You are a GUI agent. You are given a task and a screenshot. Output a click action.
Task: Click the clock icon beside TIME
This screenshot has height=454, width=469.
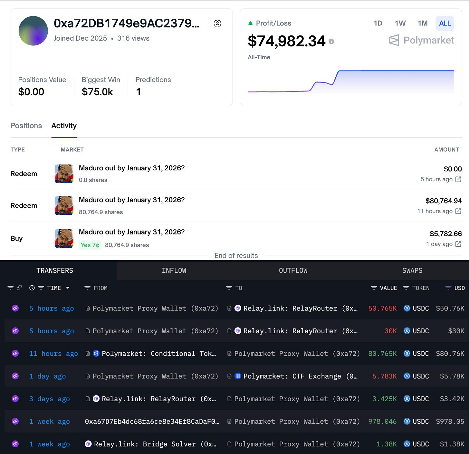[x=32, y=288]
